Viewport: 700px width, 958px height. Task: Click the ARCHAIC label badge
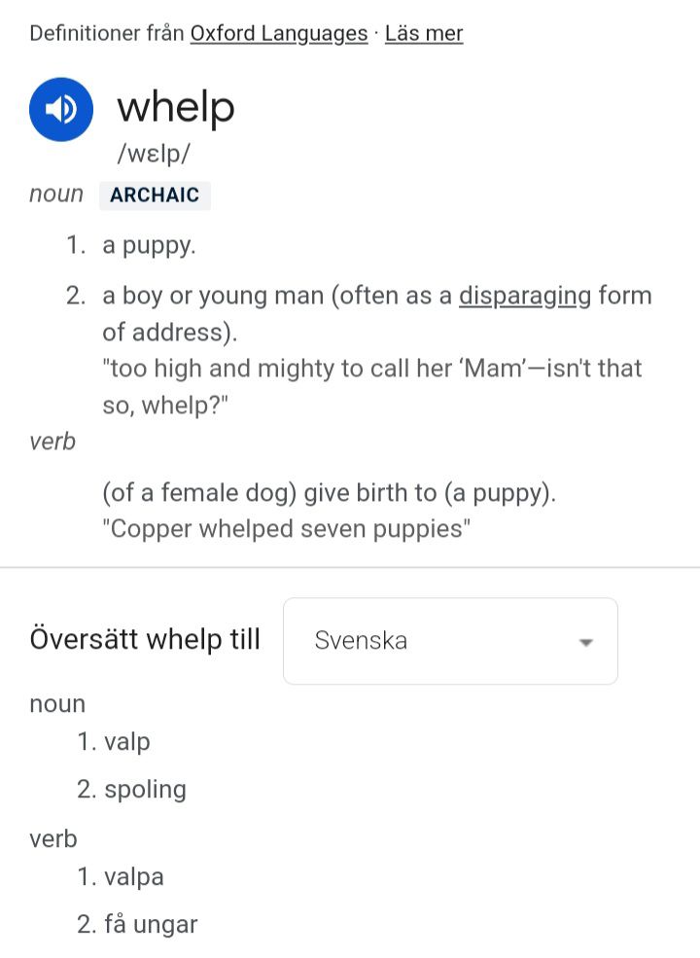(155, 195)
